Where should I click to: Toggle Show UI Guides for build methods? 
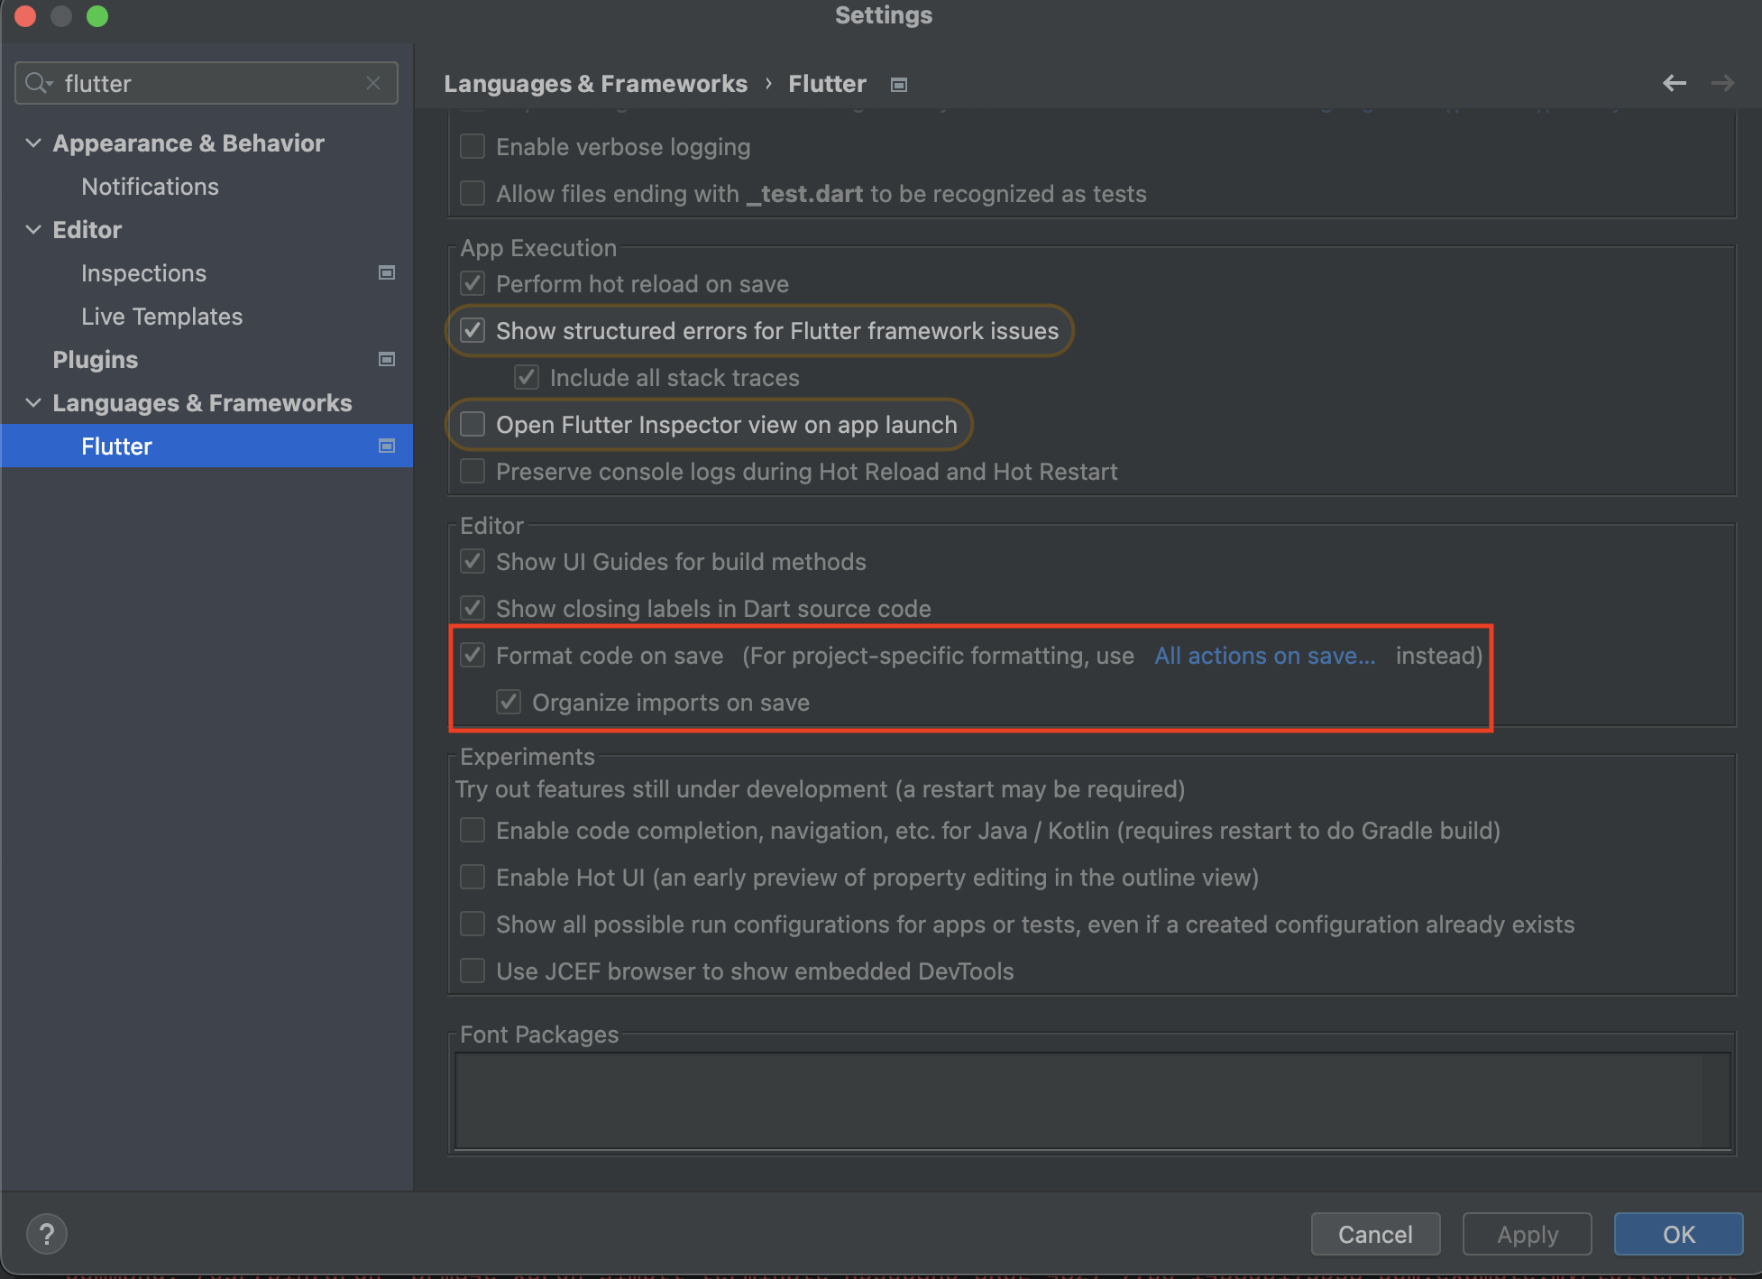pos(473,561)
